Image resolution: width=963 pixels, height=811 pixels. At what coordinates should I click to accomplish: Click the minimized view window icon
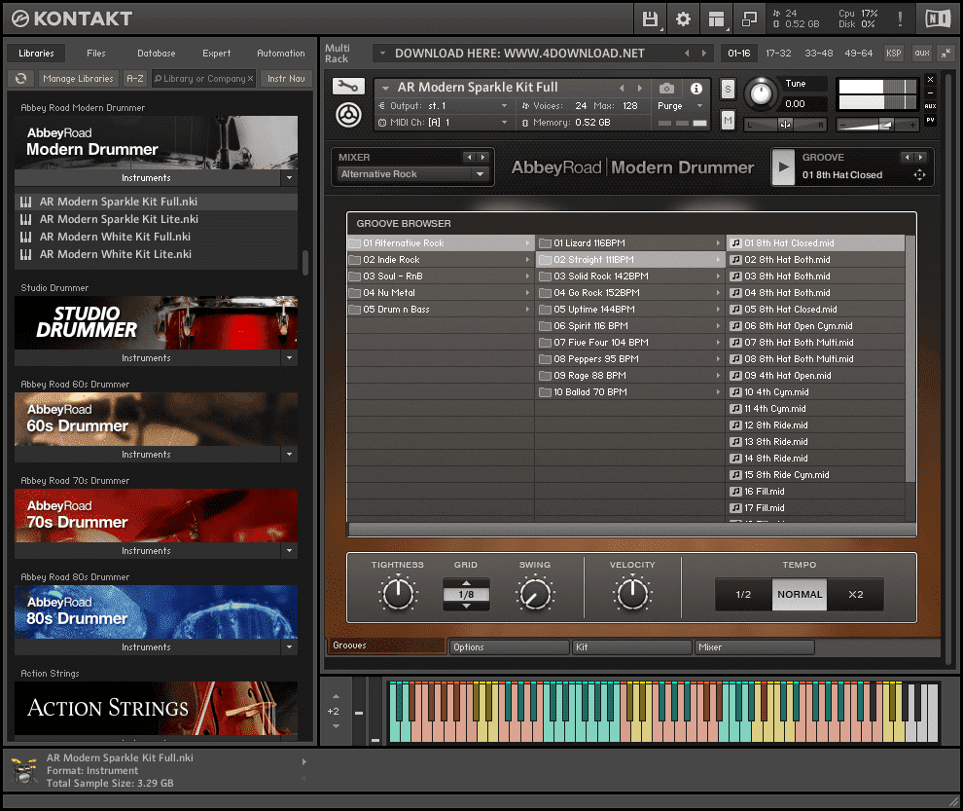[749, 19]
